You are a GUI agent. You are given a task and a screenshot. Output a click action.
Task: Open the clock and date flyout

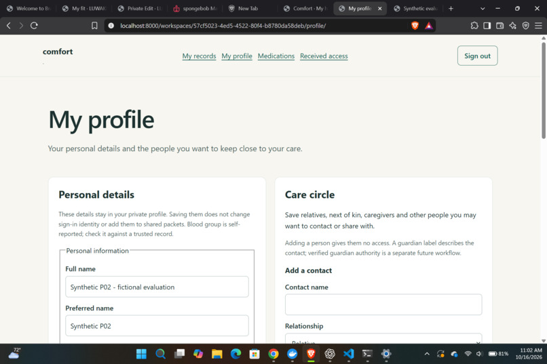(529, 354)
